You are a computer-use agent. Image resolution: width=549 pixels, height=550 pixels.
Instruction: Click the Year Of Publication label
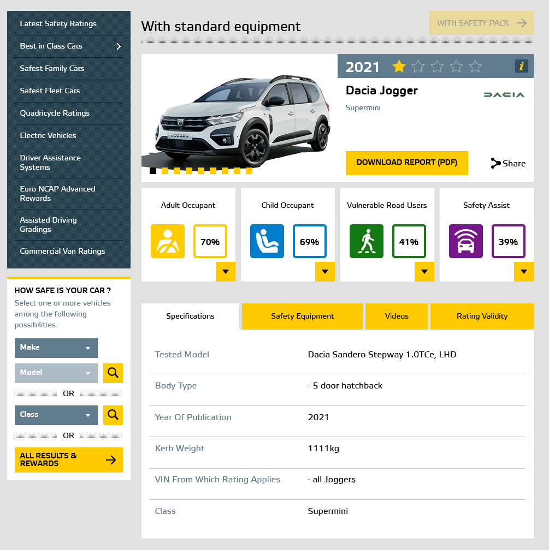(193, 417)
